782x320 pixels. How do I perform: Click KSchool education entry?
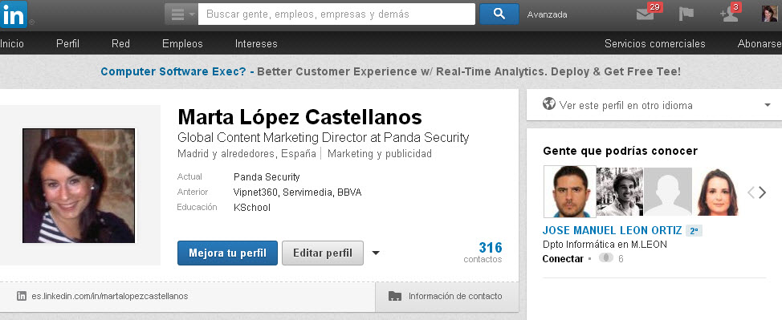pos(252,208)
